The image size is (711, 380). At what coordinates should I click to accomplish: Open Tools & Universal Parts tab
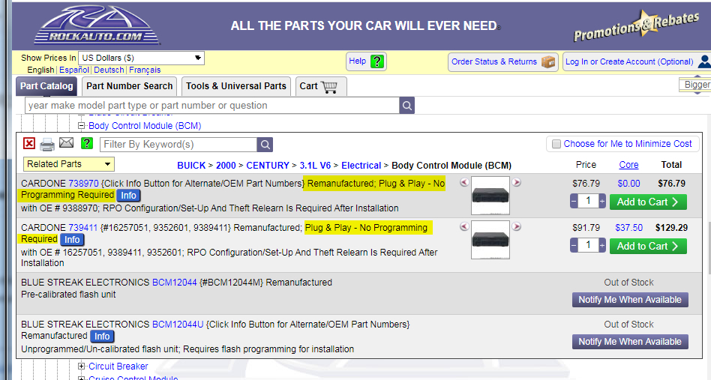(236, 86)
